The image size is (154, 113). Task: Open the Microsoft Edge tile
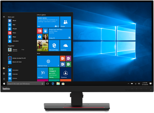click(x=54, y=46)
